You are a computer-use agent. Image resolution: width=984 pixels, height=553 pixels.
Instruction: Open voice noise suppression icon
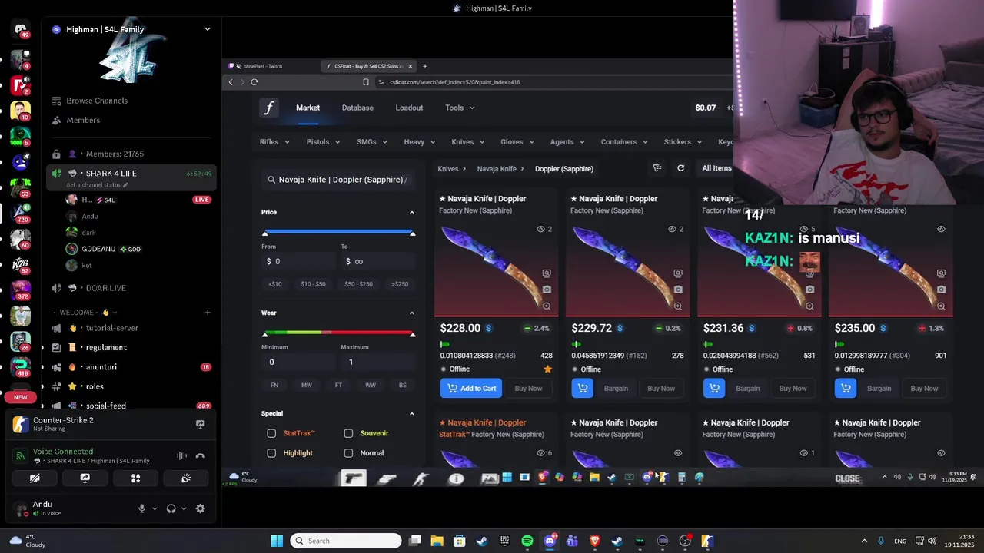182,455
